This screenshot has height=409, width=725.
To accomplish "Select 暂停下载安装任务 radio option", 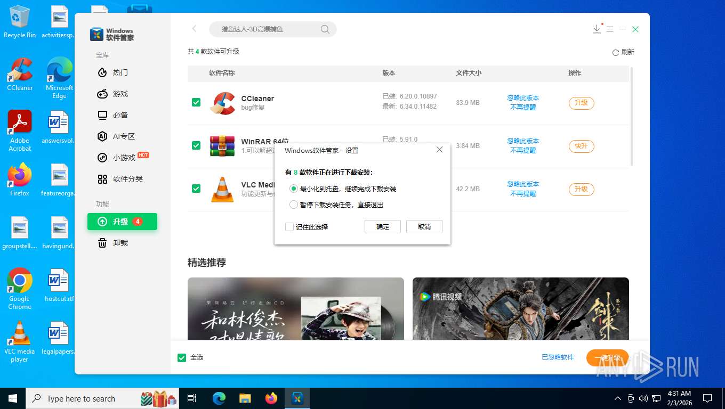I will [x=294, y=204].
